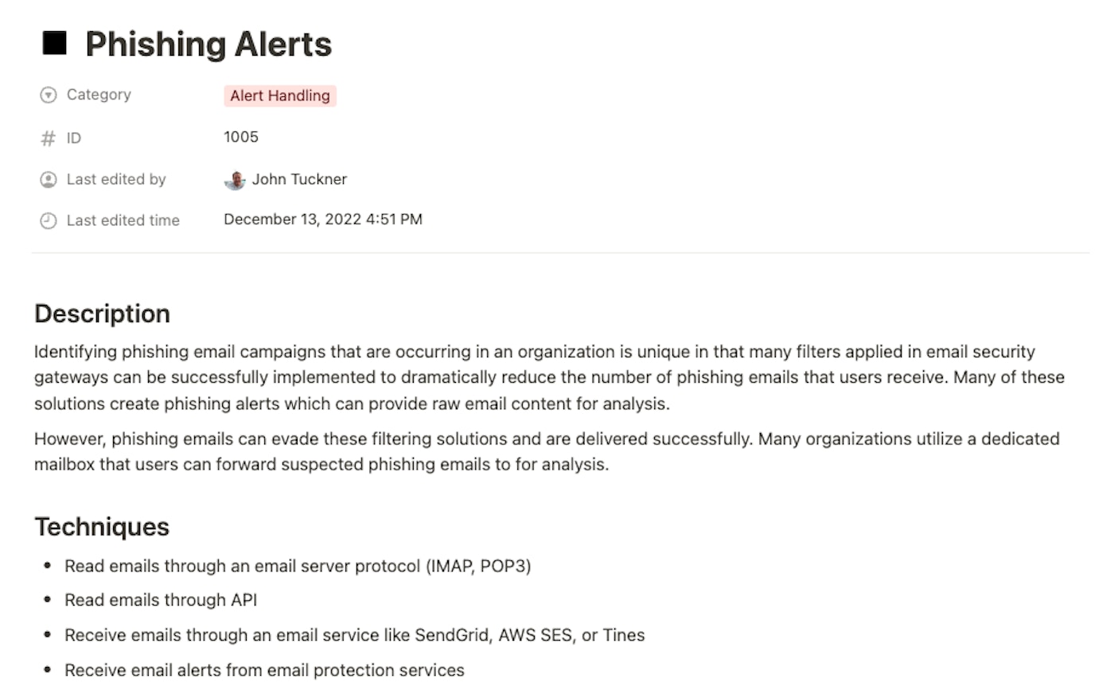
Task: Click the John Tuckner name
Action: 299,180
